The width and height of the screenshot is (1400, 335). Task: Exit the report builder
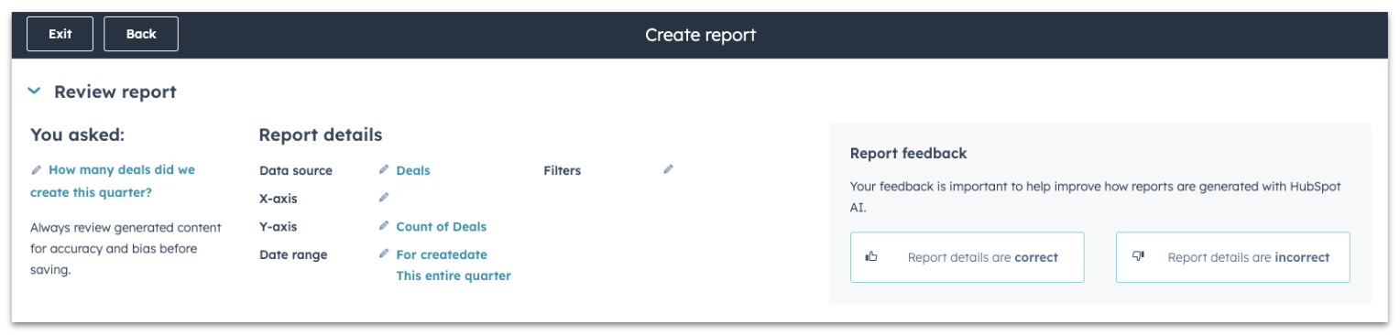tap(60, 34)
